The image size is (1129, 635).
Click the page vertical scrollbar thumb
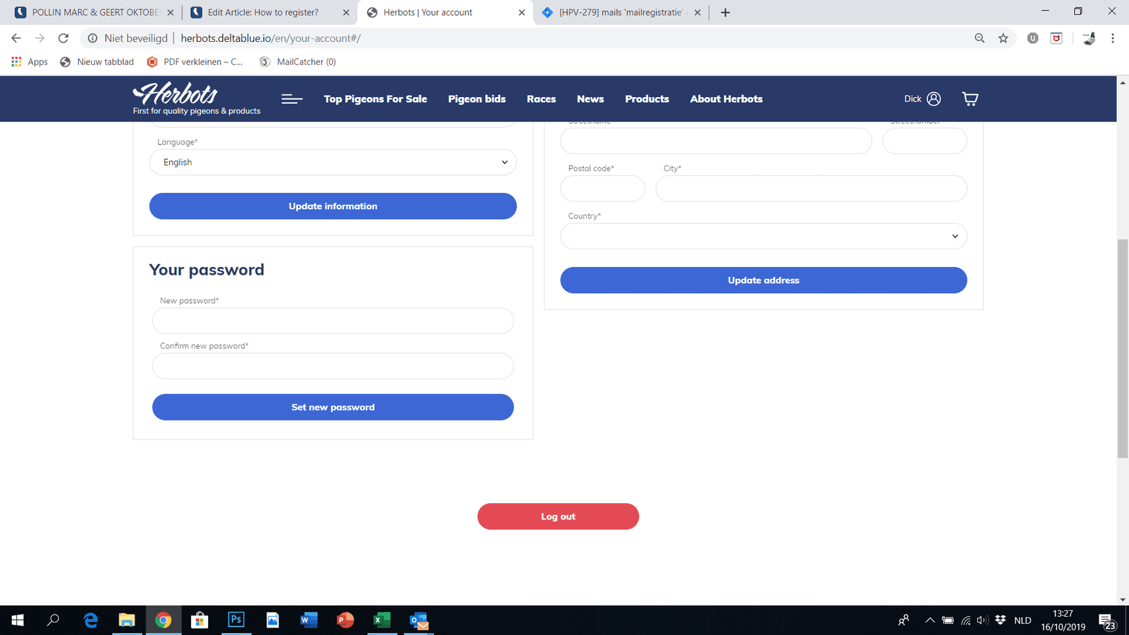tap(1122, 348)
